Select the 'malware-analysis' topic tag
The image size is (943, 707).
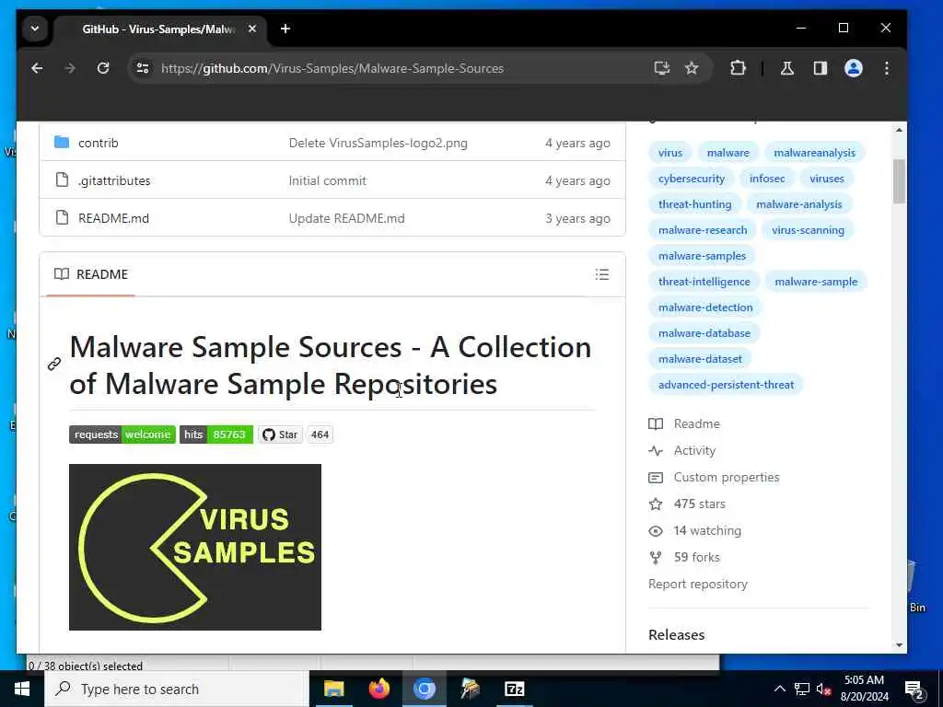point(798,204)
